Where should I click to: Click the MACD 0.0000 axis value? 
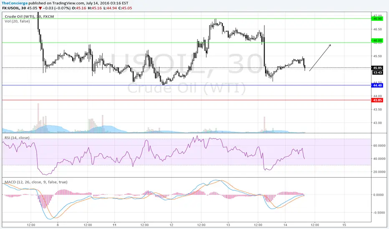click(x=379, y=195)
